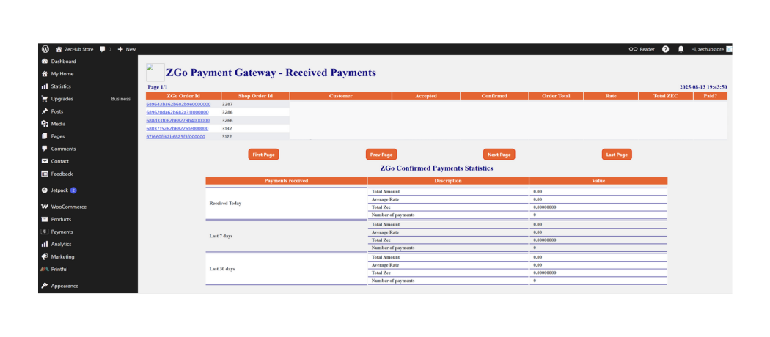Click the Shop Order Id column header
The image size is (770, 337).
tap(255, 96)
